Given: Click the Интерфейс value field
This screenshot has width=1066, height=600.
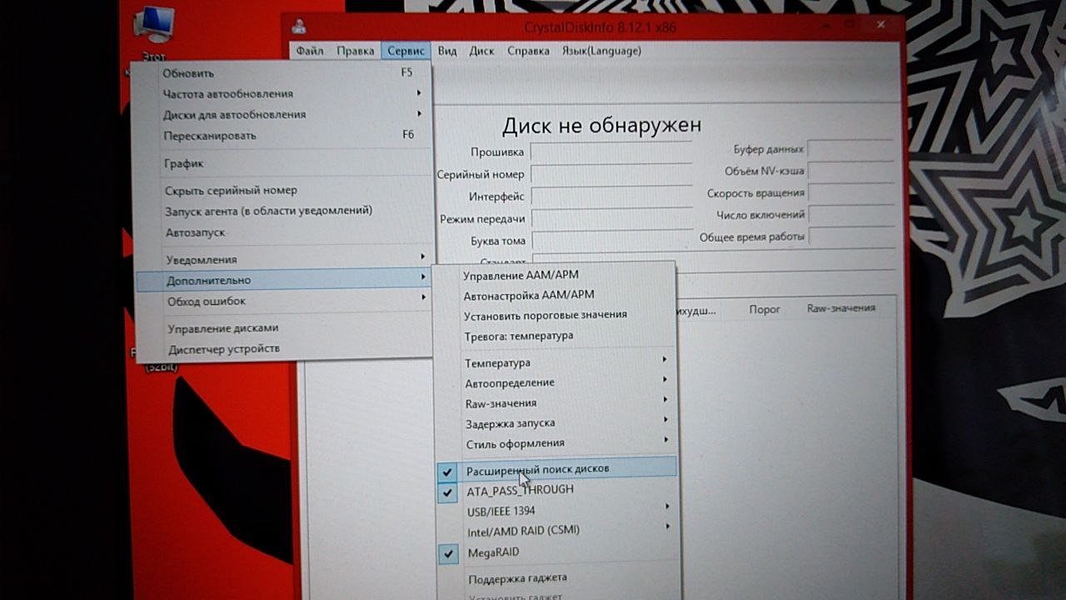Looking at the screenshot, I should [x=611, y=197].
